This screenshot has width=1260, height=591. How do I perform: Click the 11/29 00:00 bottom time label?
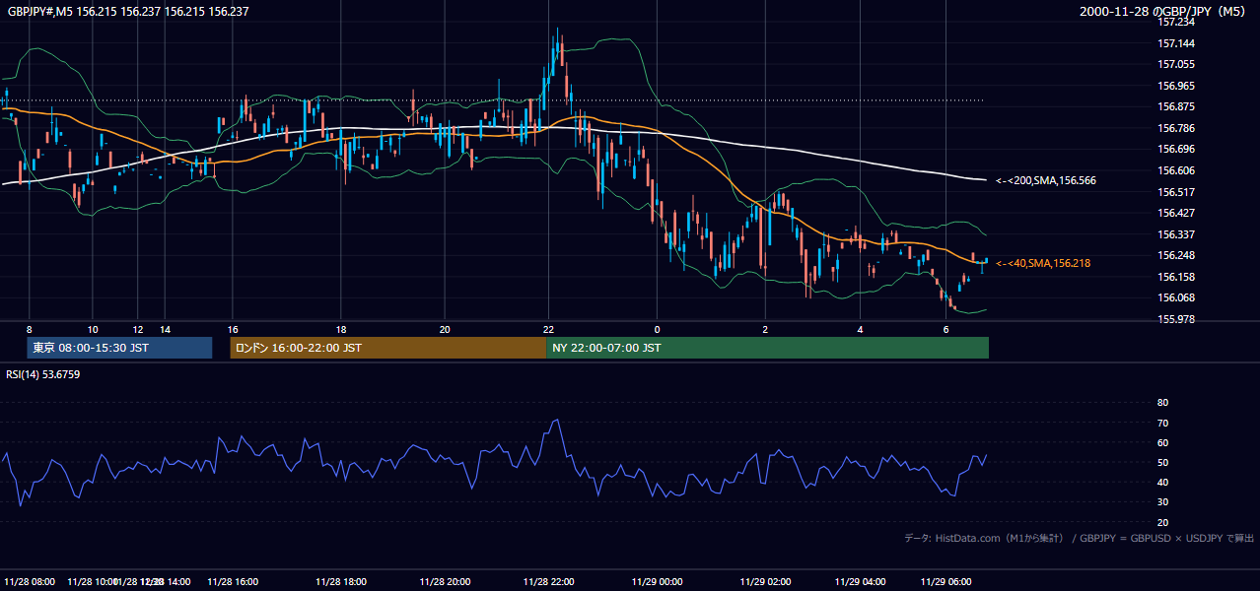pyautogui.click(x=657, y=581)
